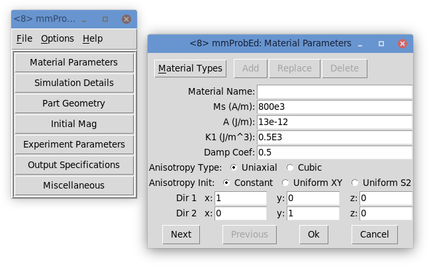
Task: Select the Uniaxial anisotropy type
Action: click(234, 167)
